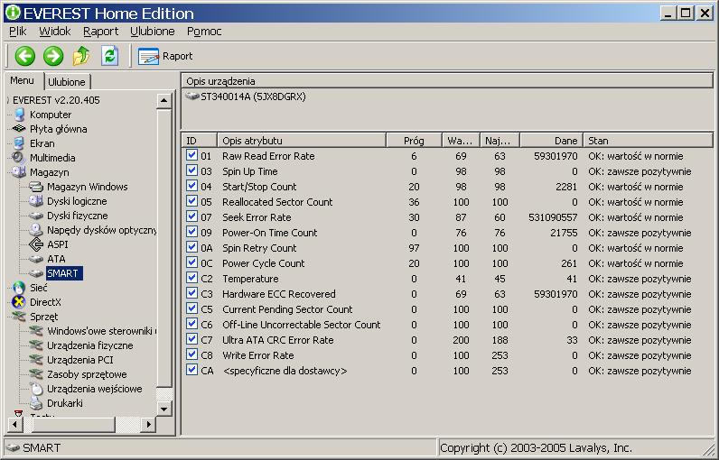Open the Raport wizard from toolbar
The width and height of the screenshot is (719, 460).
tap(165, 56)
